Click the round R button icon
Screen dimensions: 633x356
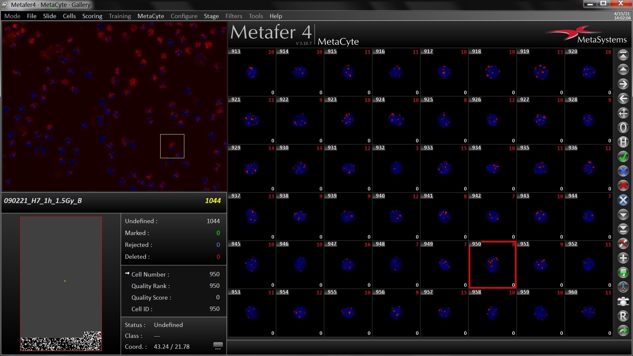click(x=623, y=316)
